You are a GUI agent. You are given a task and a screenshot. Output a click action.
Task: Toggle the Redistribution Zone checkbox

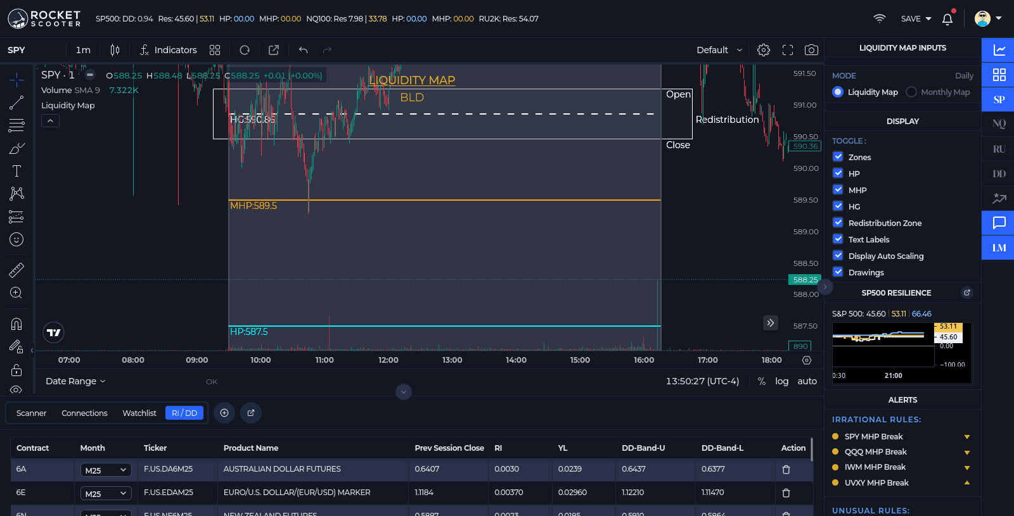[838, 222]
